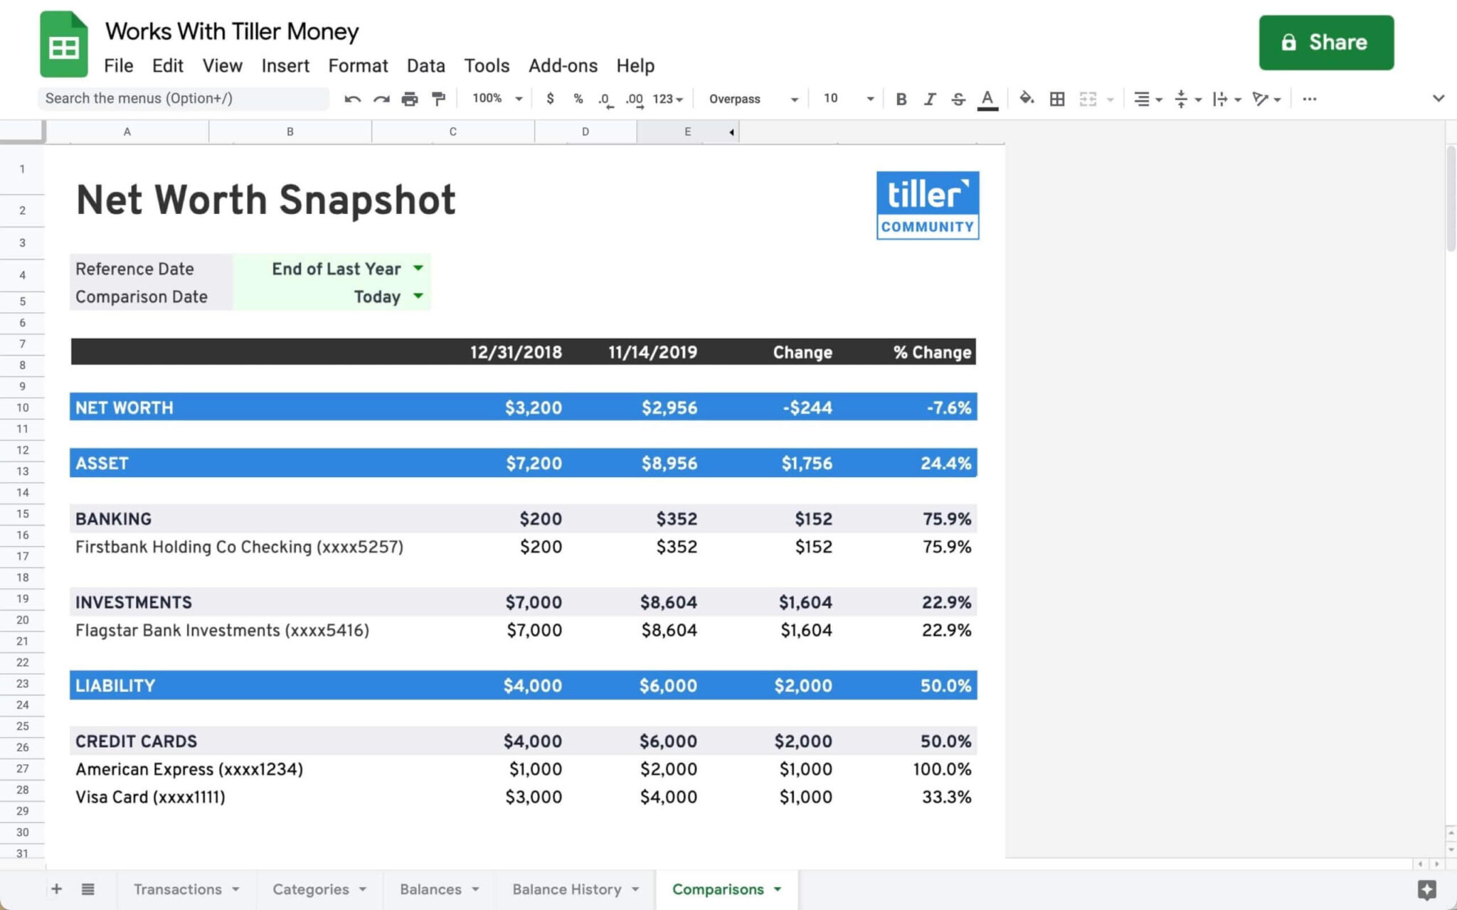
Task: Open the Print icon
Action: tap(410, 99)
